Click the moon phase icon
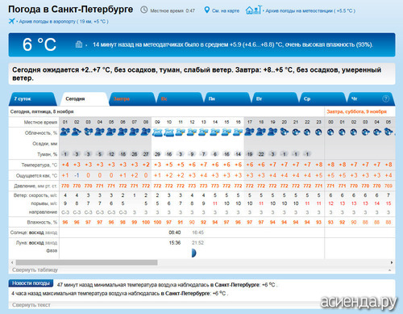This screenshot has width=403, height=314. click(193, 253)
